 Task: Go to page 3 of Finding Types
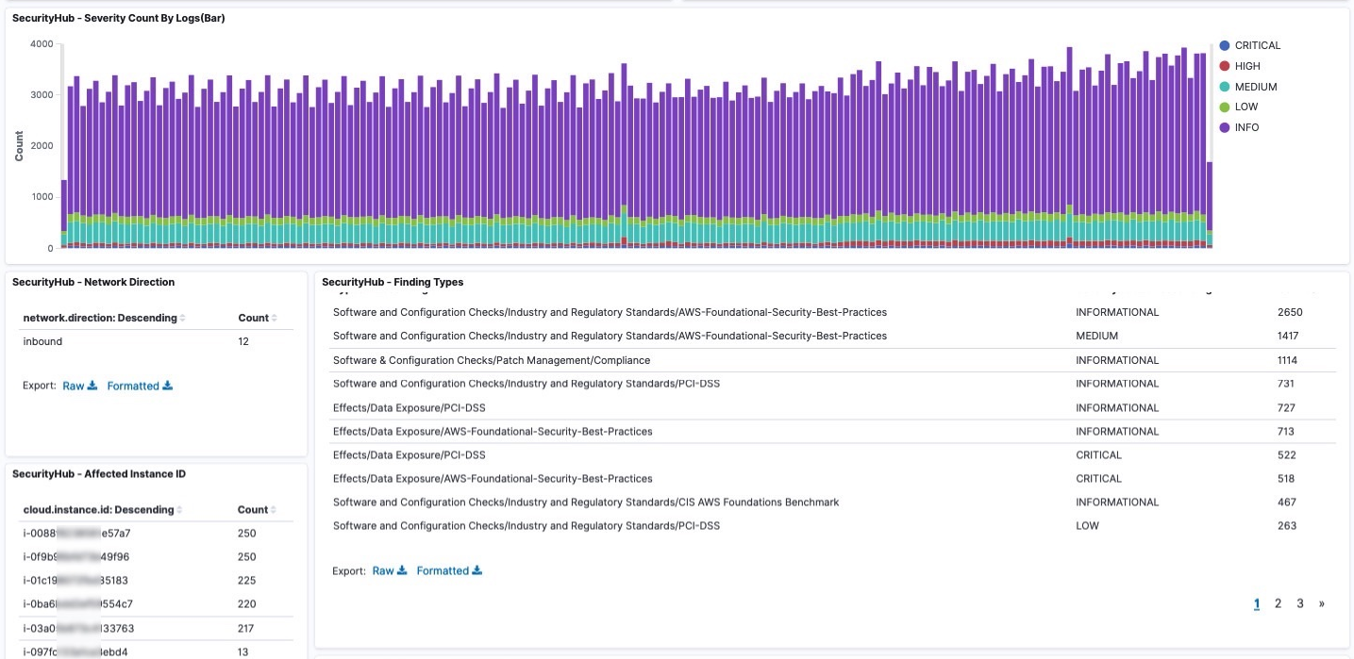click(1299, 603)
